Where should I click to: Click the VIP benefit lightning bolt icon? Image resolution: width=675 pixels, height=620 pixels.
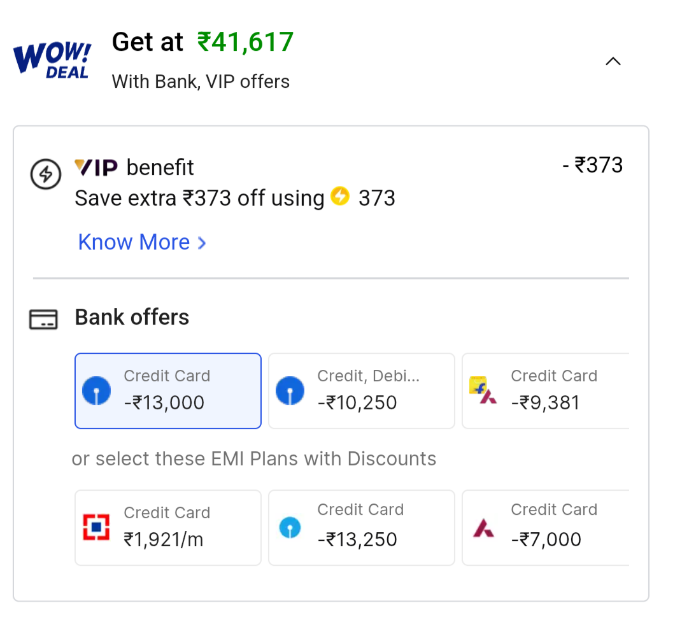(46, 174)
